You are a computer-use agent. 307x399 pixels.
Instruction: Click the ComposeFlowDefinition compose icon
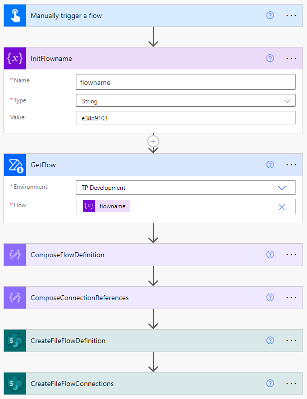[x=14, y=255]
